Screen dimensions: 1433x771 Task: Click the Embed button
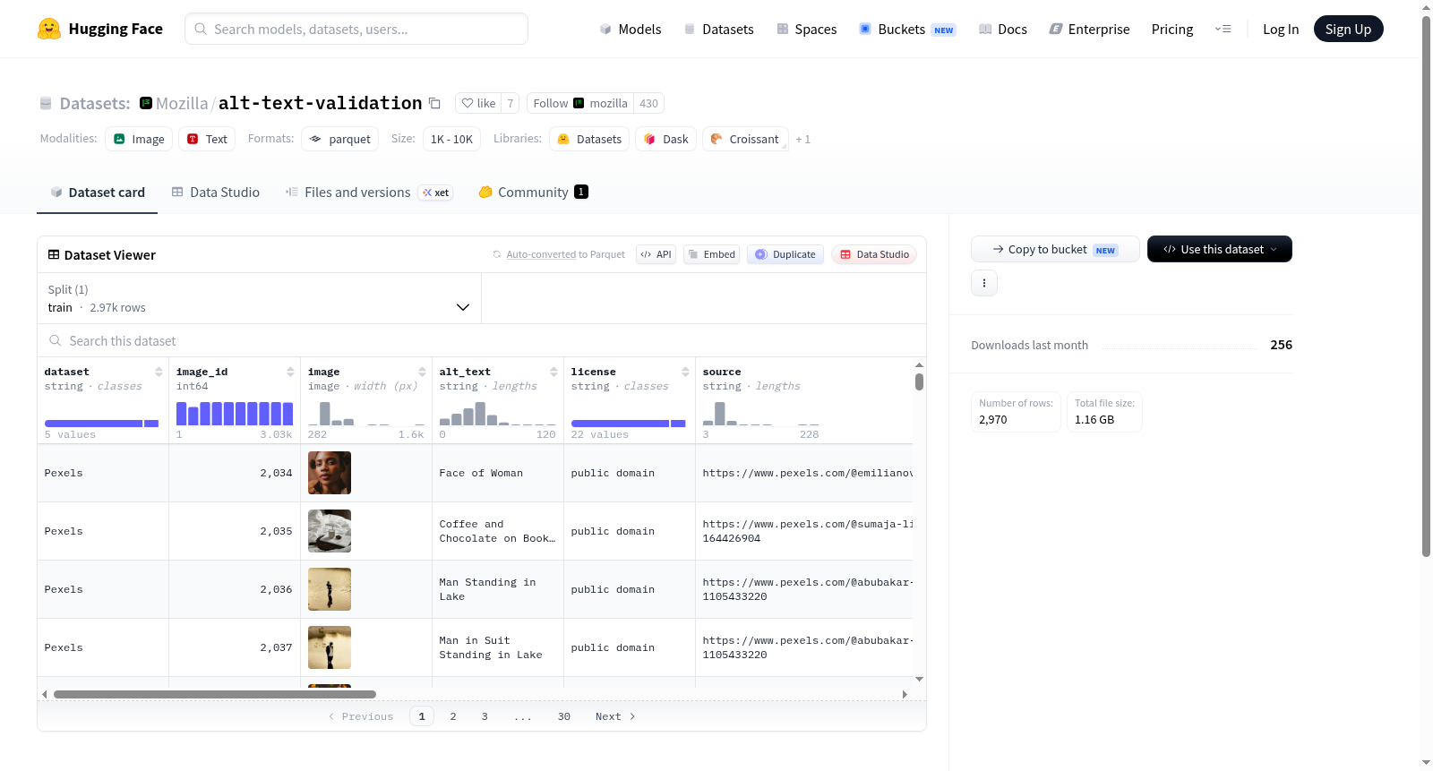coord(711,254)
